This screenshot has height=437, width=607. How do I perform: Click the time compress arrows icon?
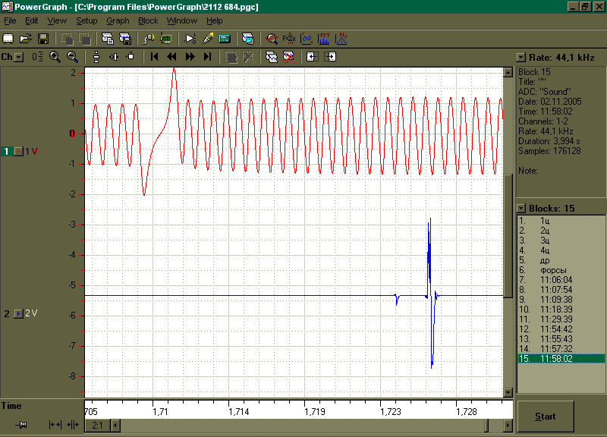click(x=72, y=425)
